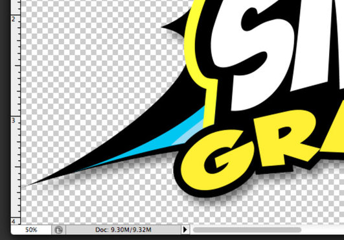Click the status bar preview icon

click(58, 230)
